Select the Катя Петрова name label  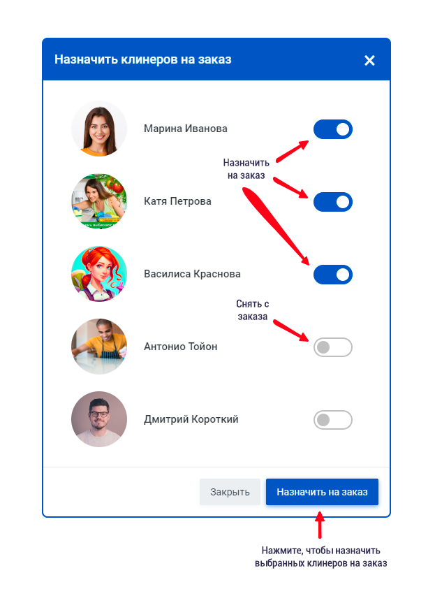(x=177, y=201)
